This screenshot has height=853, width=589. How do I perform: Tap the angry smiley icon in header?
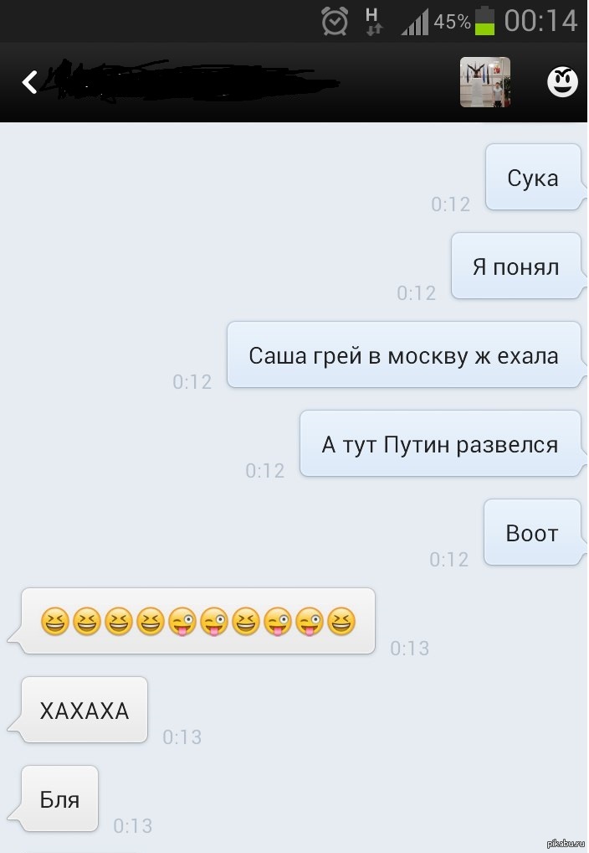(562, 82)
